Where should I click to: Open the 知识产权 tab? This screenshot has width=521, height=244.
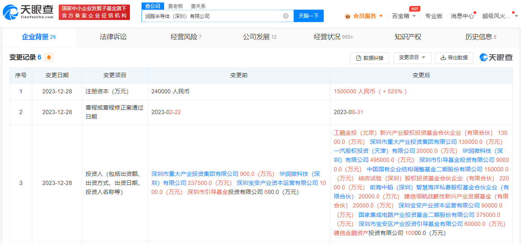(408, 37)
